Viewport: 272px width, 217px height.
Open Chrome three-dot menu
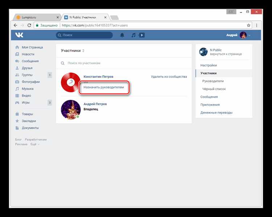(256, 25)
